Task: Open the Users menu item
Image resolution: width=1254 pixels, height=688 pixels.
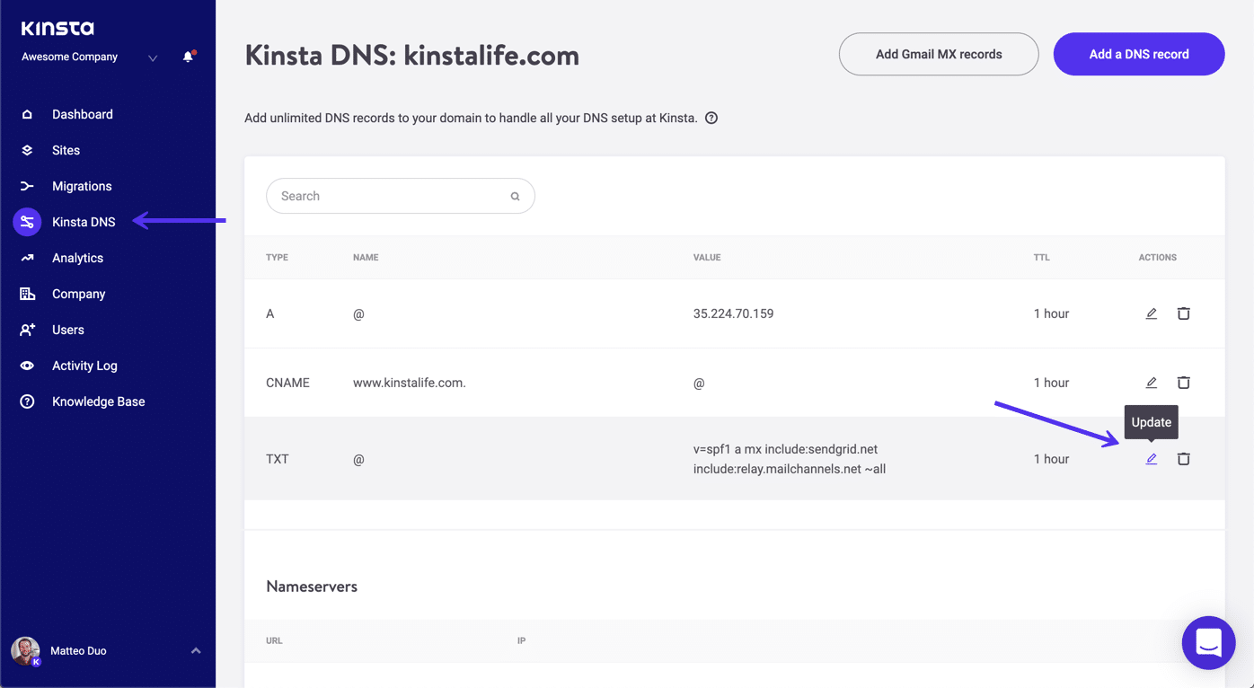Action: (x=68, y=330)
